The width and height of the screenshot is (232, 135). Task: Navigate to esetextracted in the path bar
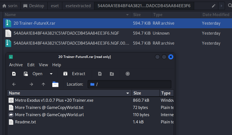[x=78, y=6]
